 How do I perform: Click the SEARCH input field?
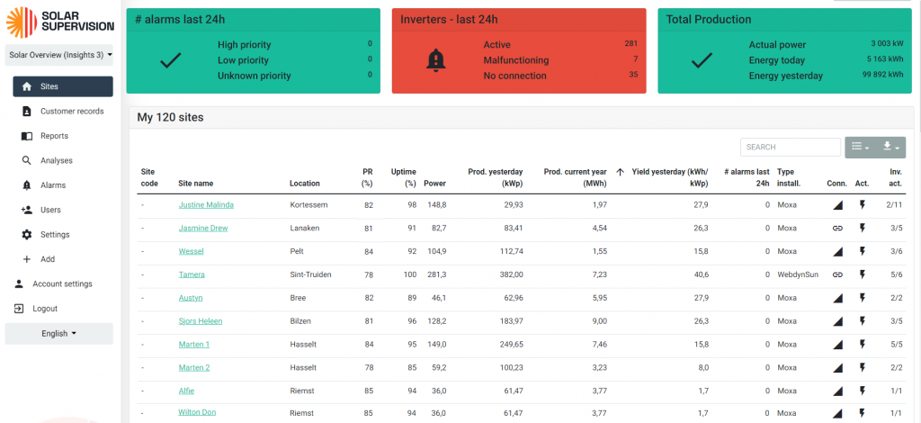tap(790, 147)
